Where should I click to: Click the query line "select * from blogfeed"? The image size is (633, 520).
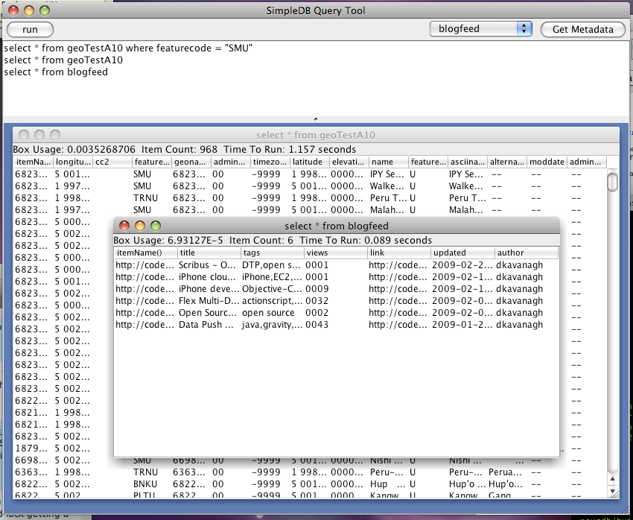click(56, 72)
